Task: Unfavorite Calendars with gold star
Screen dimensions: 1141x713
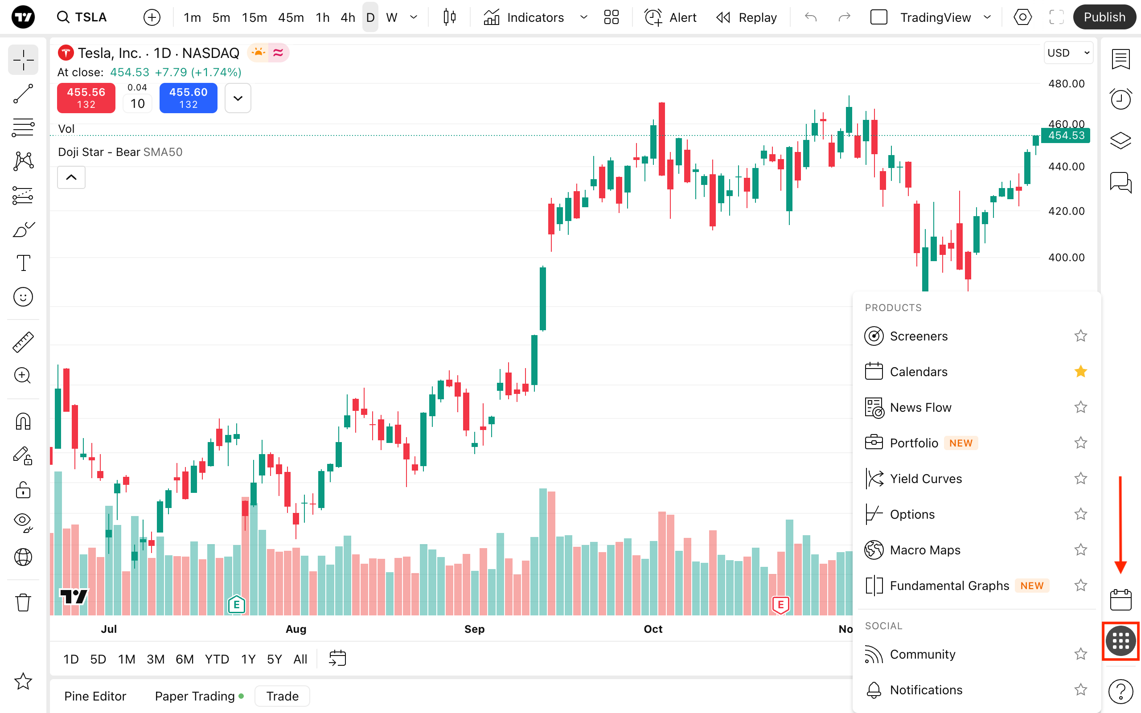Action: pyautogui.click(x=1080, y=372)
